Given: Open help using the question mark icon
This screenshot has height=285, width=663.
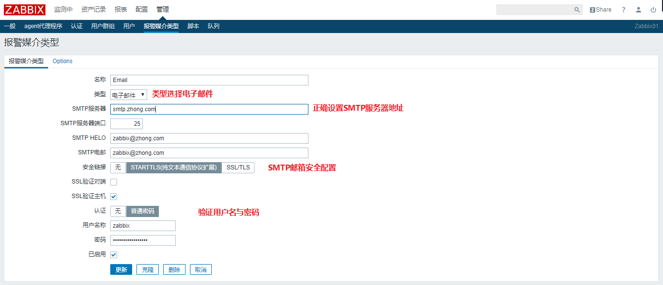Looking at the screenshot, I should (623, 9).
